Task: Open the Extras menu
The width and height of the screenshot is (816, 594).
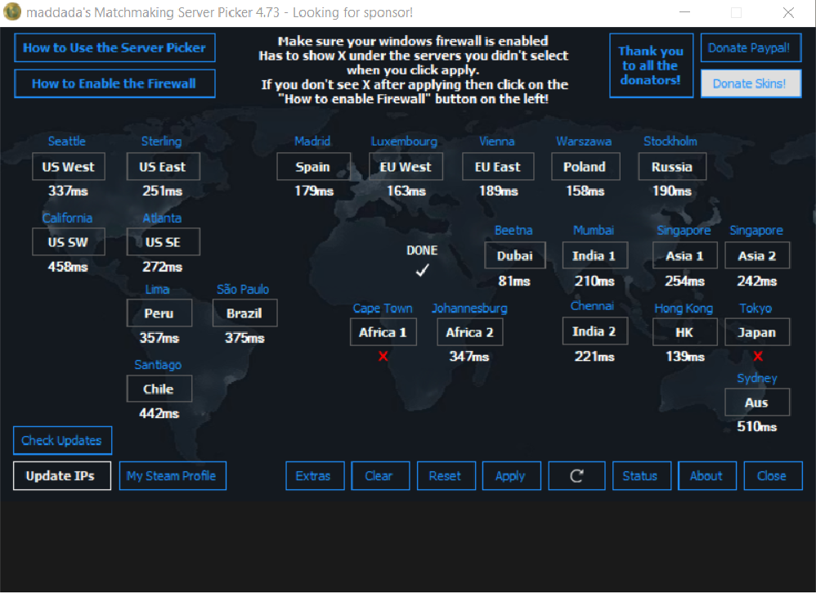Action: (x=313, y=476)
